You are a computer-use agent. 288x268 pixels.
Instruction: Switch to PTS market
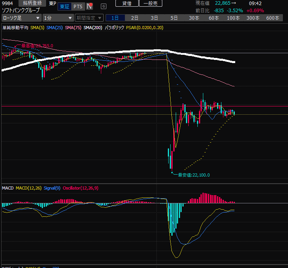(78, 6)
